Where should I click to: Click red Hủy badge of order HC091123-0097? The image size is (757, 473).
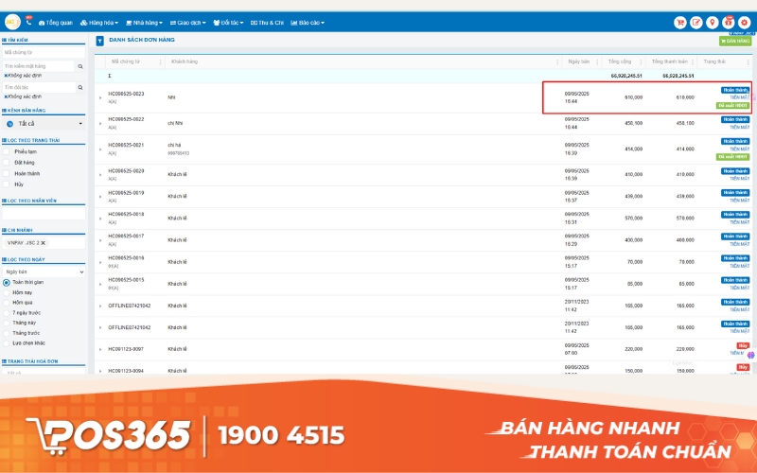coord(743,345)
